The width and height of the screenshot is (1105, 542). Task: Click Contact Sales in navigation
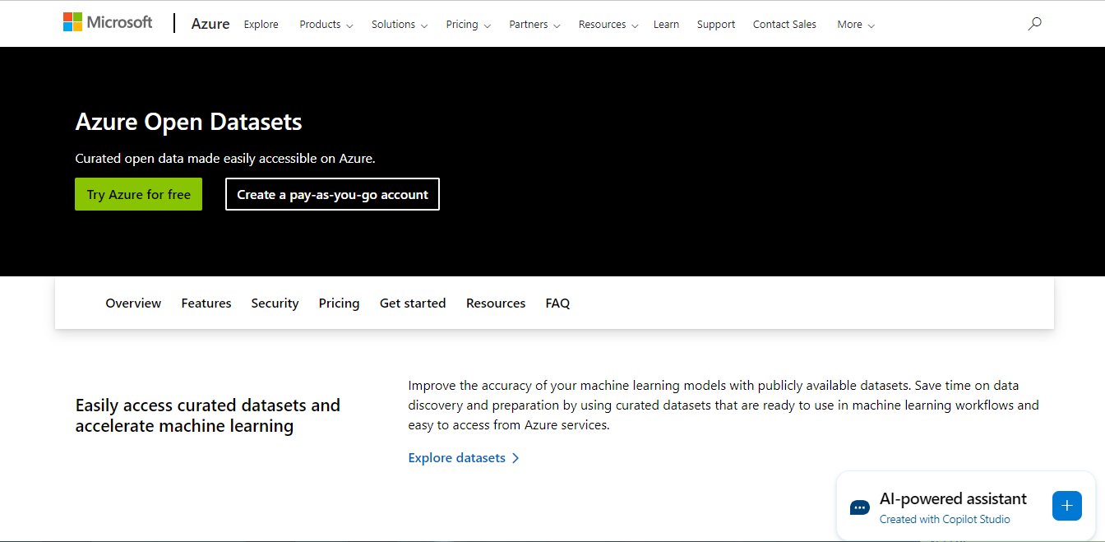coord(784,25)
